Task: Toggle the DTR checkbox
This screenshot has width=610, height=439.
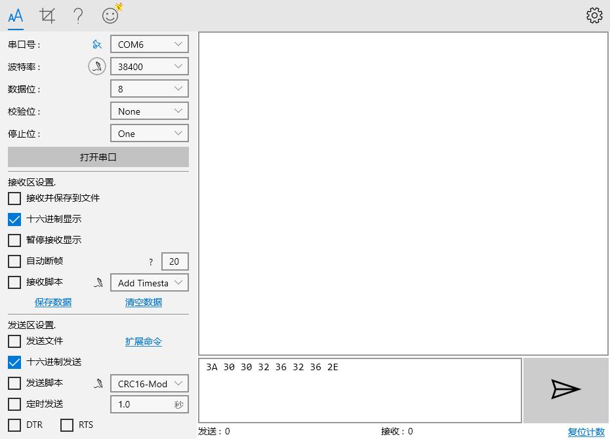Action: tap(14, 425)
